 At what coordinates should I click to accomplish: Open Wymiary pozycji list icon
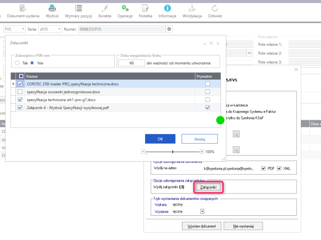79,8
